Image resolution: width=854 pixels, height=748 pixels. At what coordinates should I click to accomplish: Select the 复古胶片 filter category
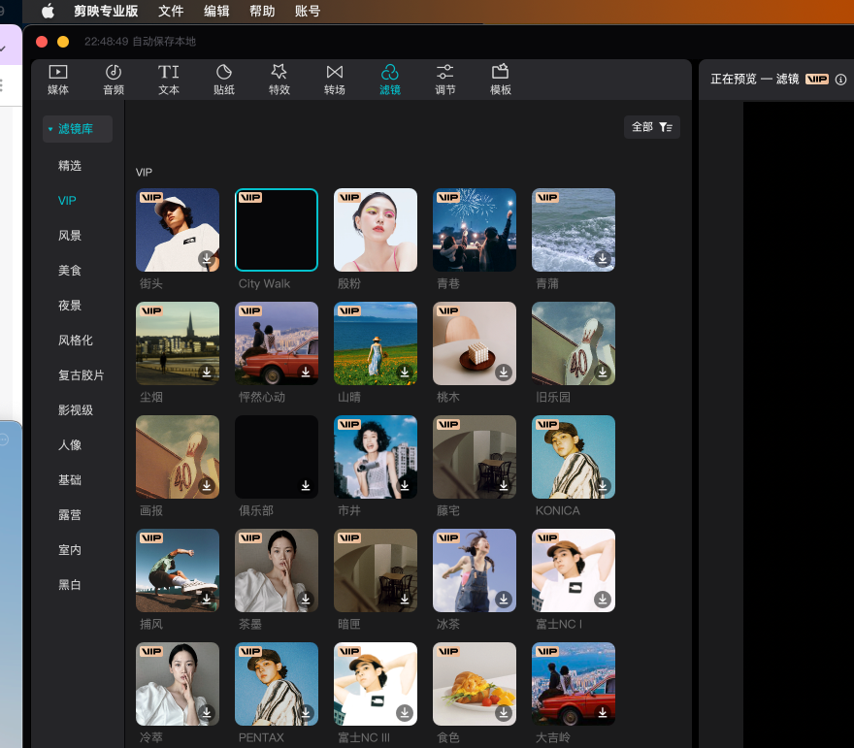pos(82,375)
